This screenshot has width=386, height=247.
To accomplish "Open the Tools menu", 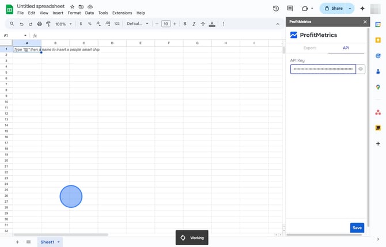I will 103,13.
